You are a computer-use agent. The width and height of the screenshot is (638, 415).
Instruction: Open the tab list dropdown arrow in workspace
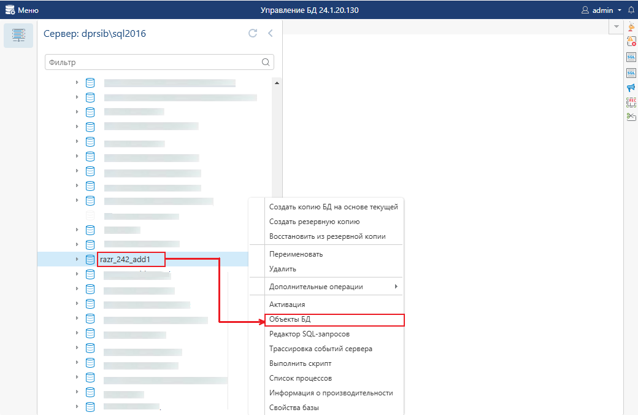click(617, 26)
